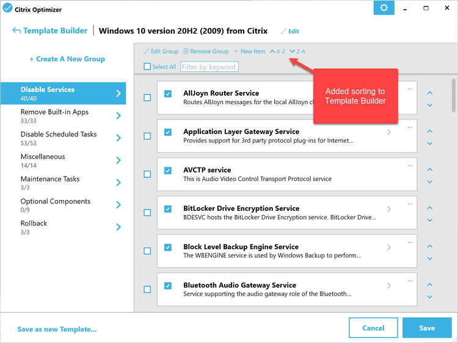This screenshot has height=343, width=458.
Task: Add a New Item to group
Action: click(x=250, y=51)
